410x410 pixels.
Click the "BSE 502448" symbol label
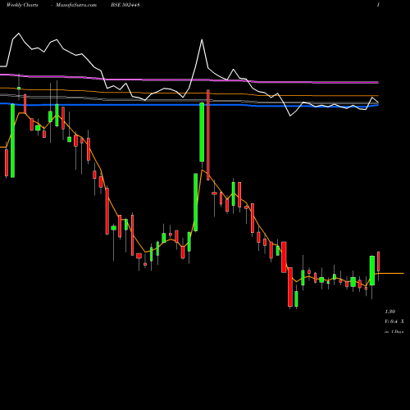pos(125,5)
